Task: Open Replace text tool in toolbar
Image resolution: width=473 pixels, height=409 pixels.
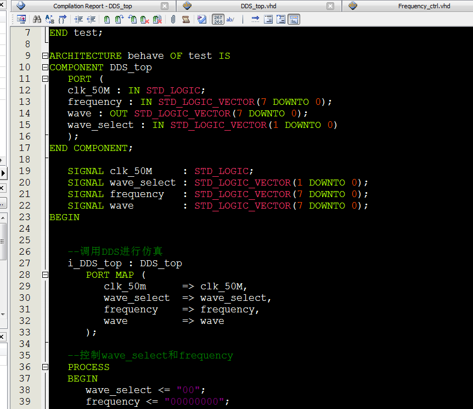Action: (50, 20)
